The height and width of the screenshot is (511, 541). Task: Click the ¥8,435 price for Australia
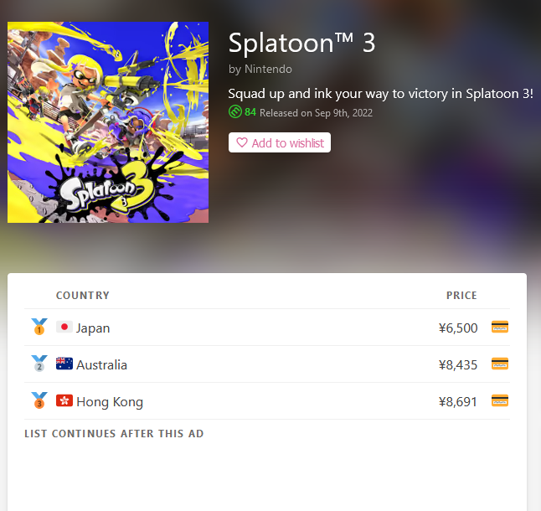pos(458,364)
